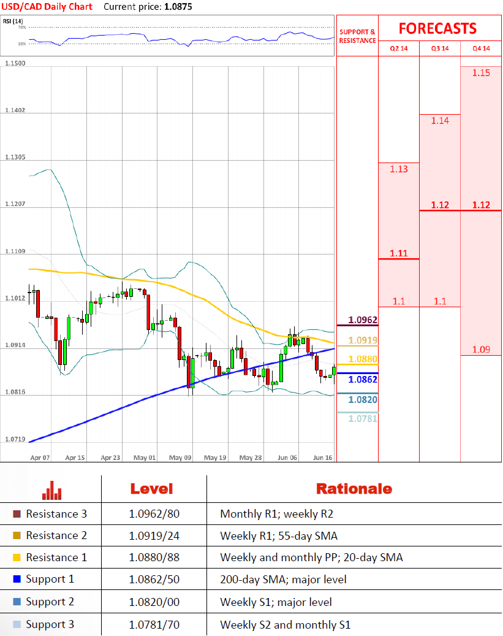Select the 'Q4 14' forecast column header

(481, 48)
